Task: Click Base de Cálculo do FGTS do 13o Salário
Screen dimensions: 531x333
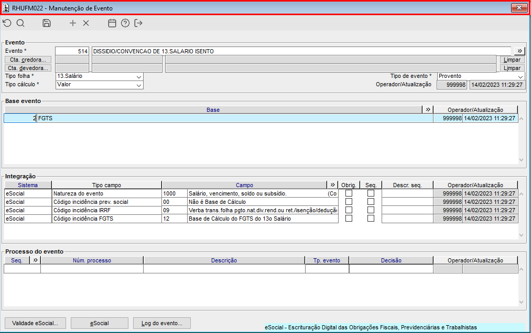Action: [x=263, y=219]
